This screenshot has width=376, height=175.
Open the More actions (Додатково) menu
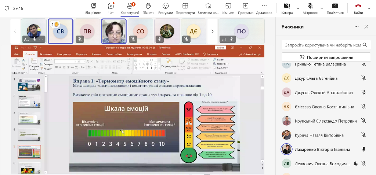pos(264,8)
